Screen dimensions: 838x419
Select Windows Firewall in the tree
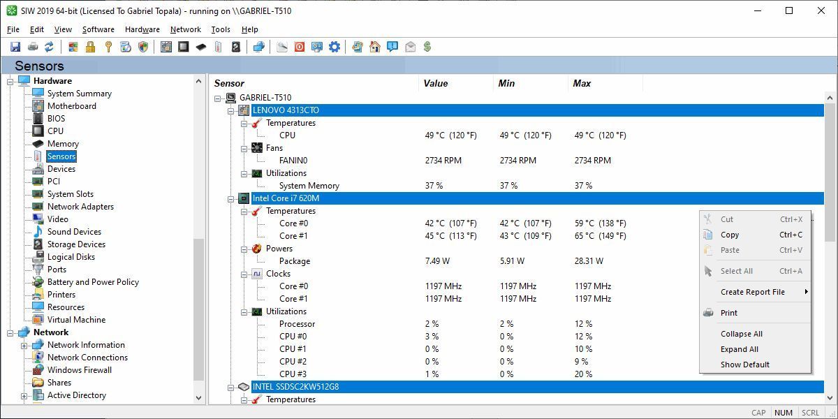click(x=79, y=370)
